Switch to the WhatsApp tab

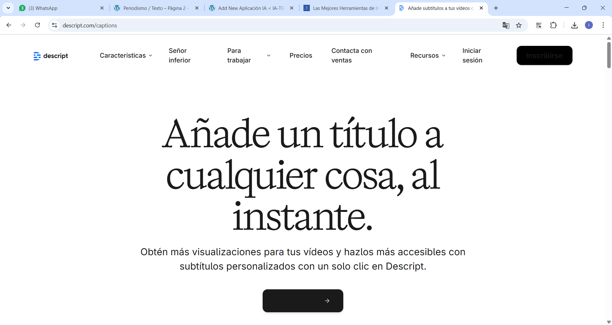[61, 8]
